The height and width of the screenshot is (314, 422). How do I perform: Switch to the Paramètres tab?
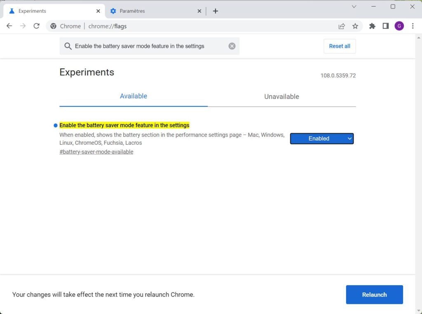click(155, 11)
